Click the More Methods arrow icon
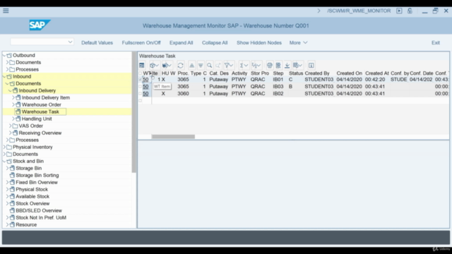The width and height of the screenshot is (452, 254). (x=167, y=66)
